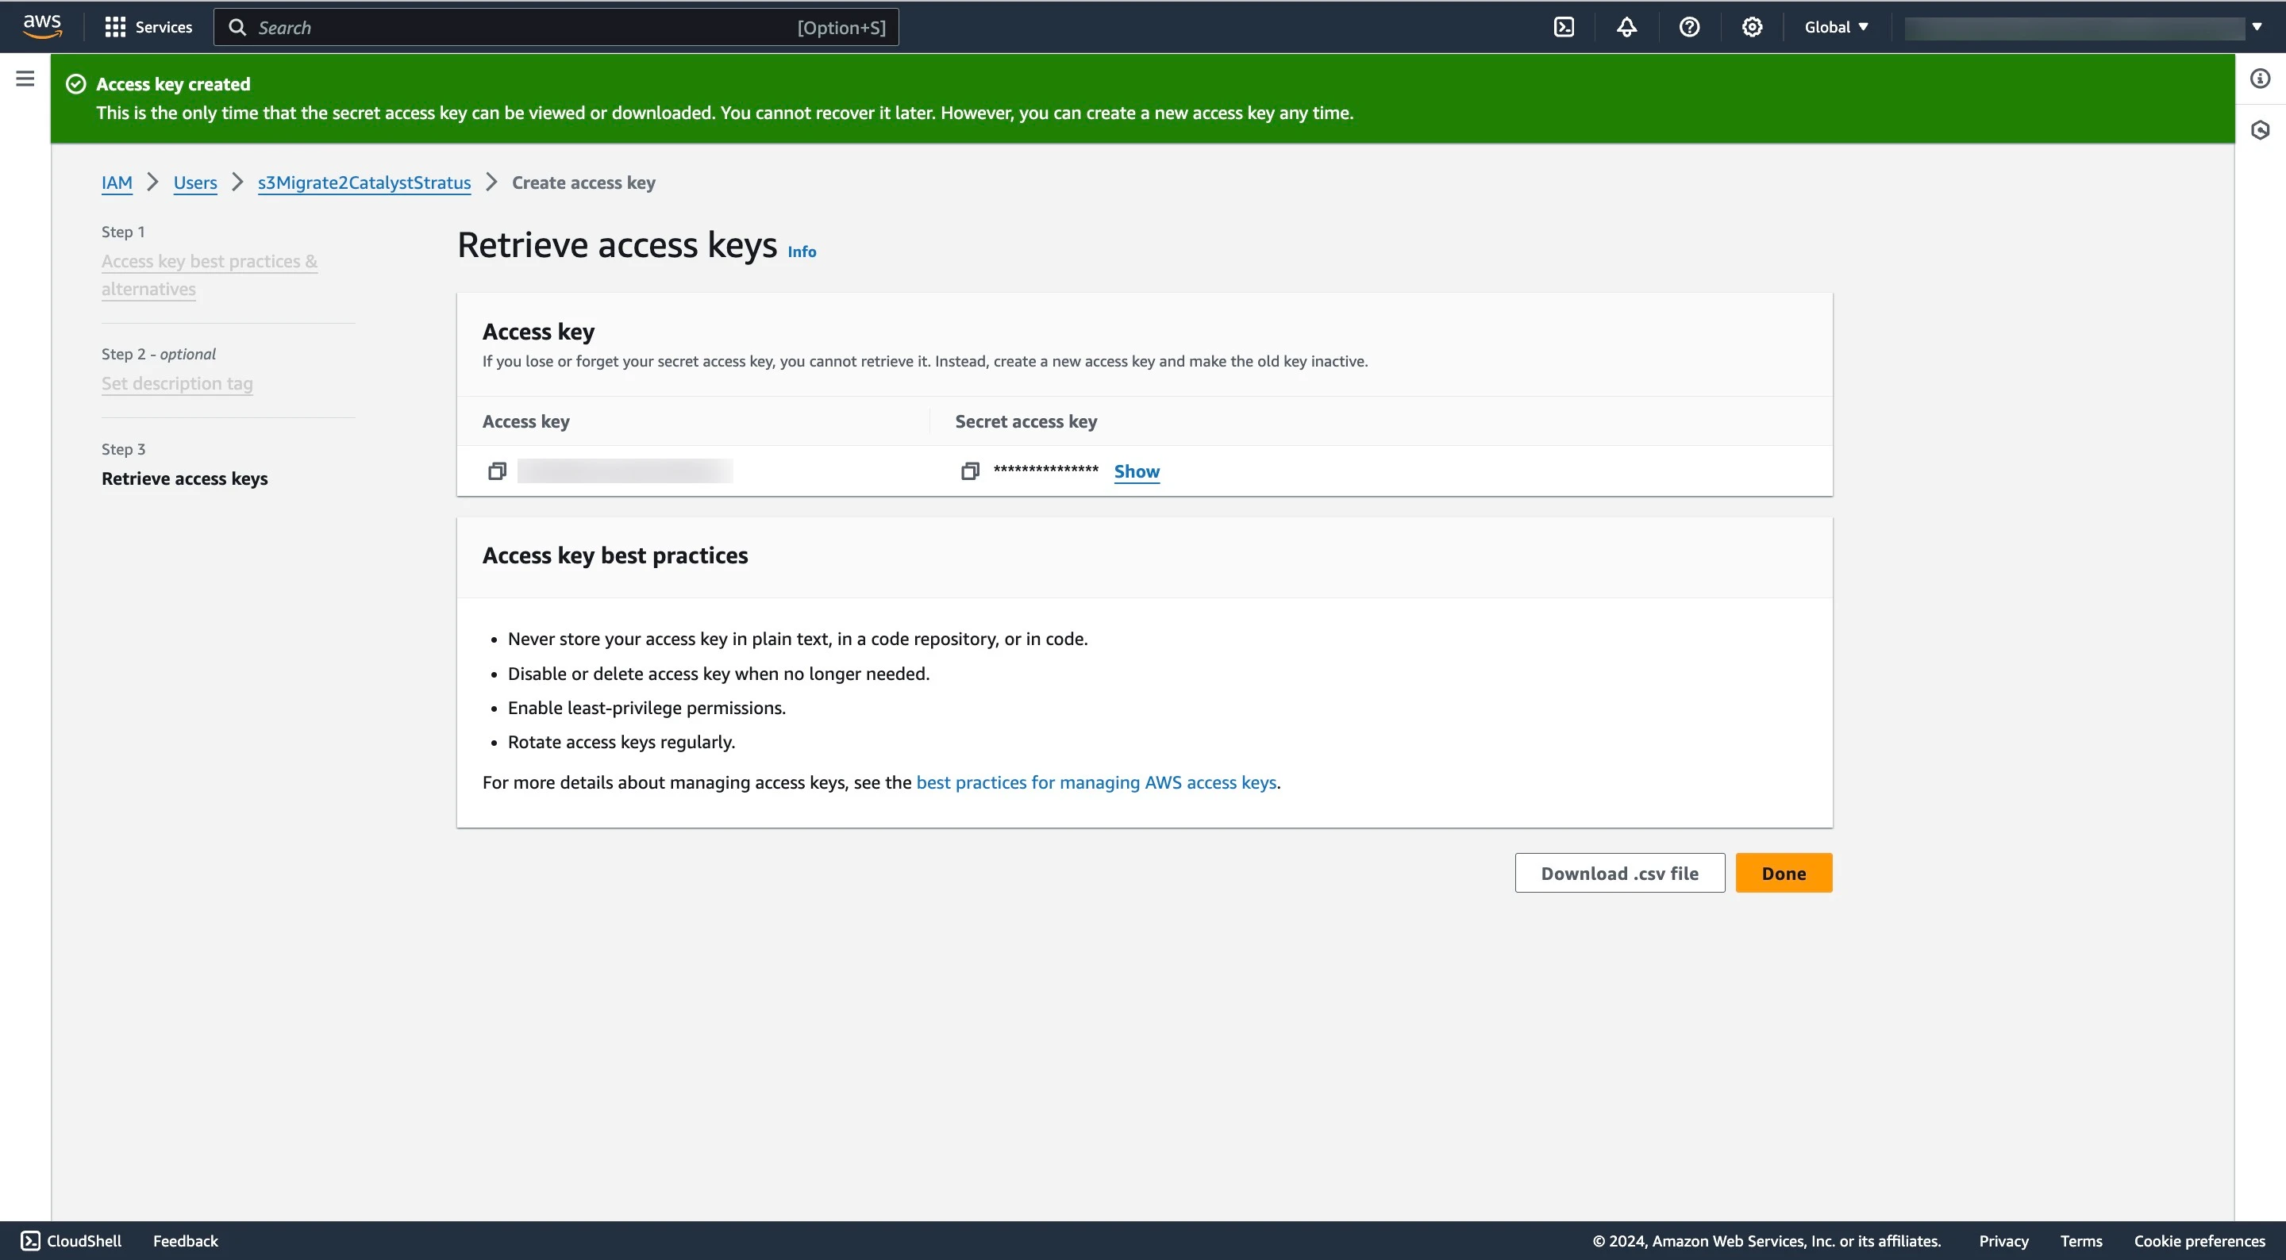This screenshot has width=2286, height=1260.
Task: Open the s3Migrate2CatalystStratus breadcrumb link
Action: click(x=364, y=182)
